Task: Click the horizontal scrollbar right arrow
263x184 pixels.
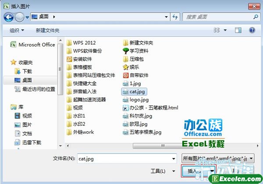Action: pyautogui.click(x=257, y=146)
